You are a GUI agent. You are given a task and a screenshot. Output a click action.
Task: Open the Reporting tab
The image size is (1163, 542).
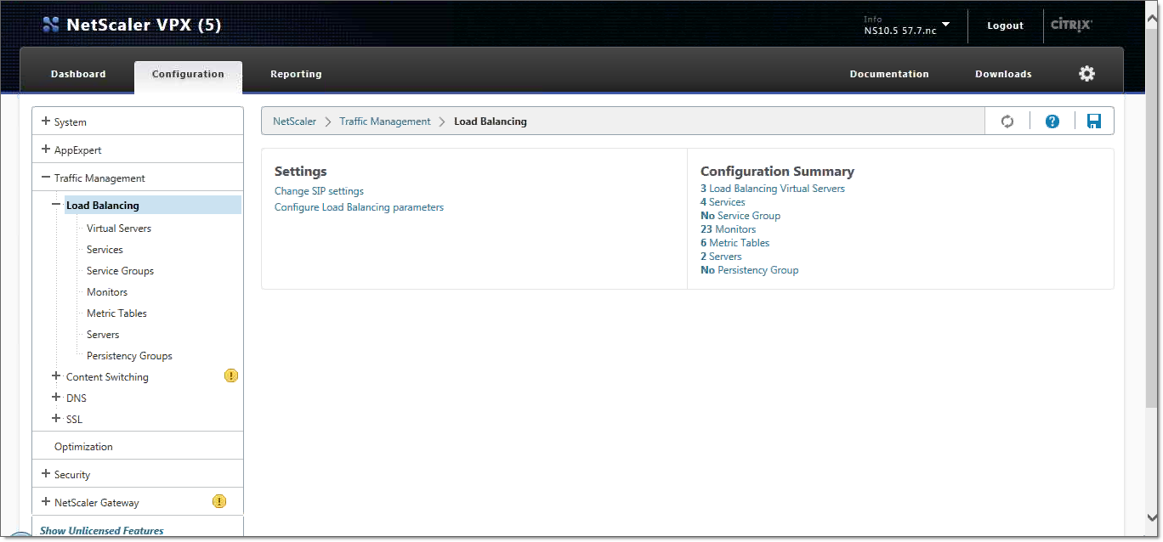point(296,74)
